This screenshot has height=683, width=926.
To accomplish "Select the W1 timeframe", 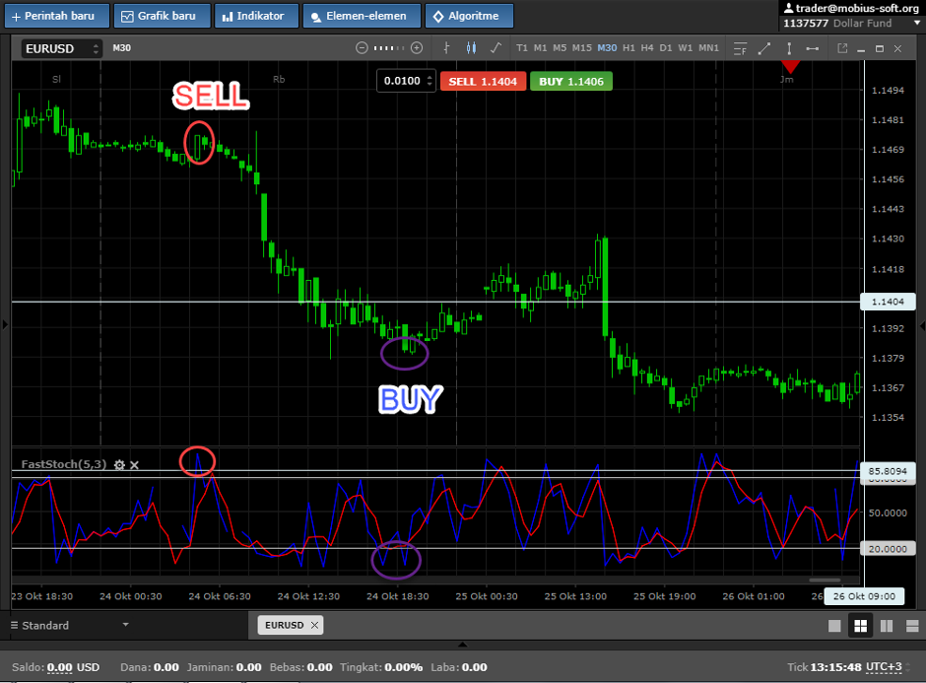I will click(686, 48).
